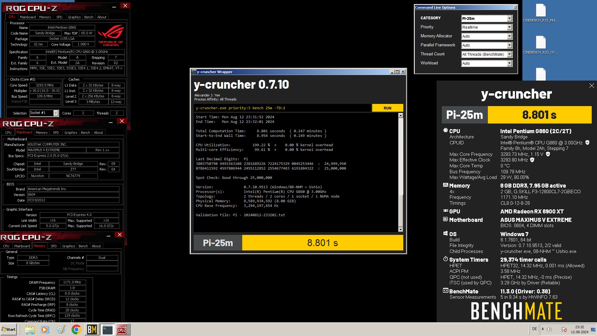
Task: Click the Show Desktop button at taskbar end
Action: [594, 329]
